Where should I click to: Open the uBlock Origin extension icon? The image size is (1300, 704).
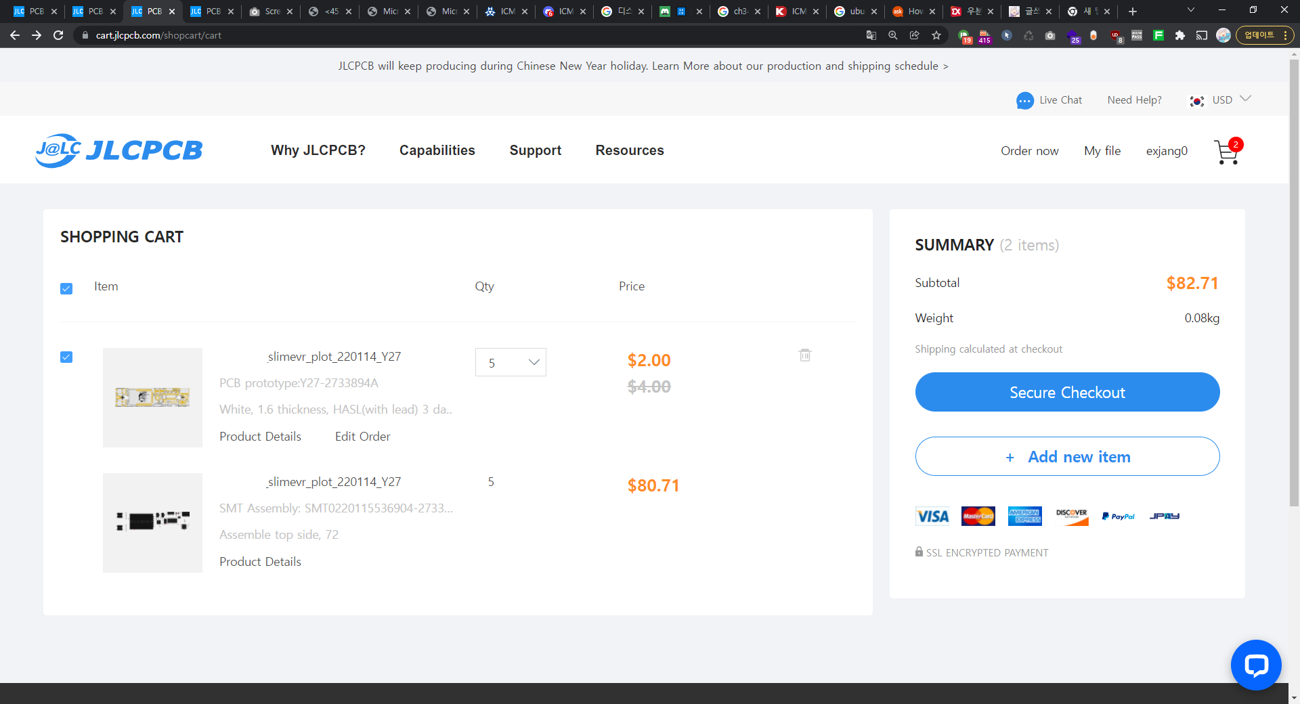click(x=1115, y=35)
